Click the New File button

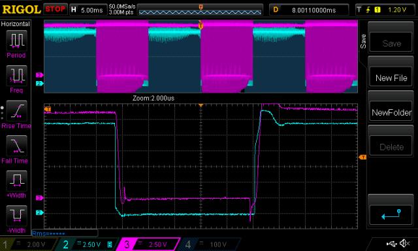[x=391, y=78]
